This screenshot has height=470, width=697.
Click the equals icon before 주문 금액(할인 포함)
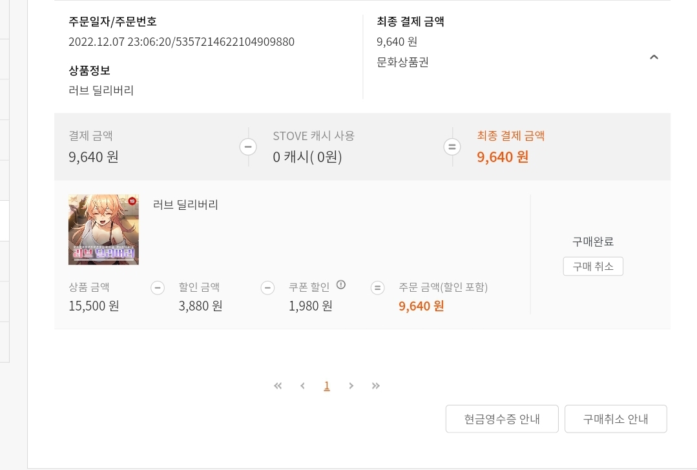coord(378,288)
